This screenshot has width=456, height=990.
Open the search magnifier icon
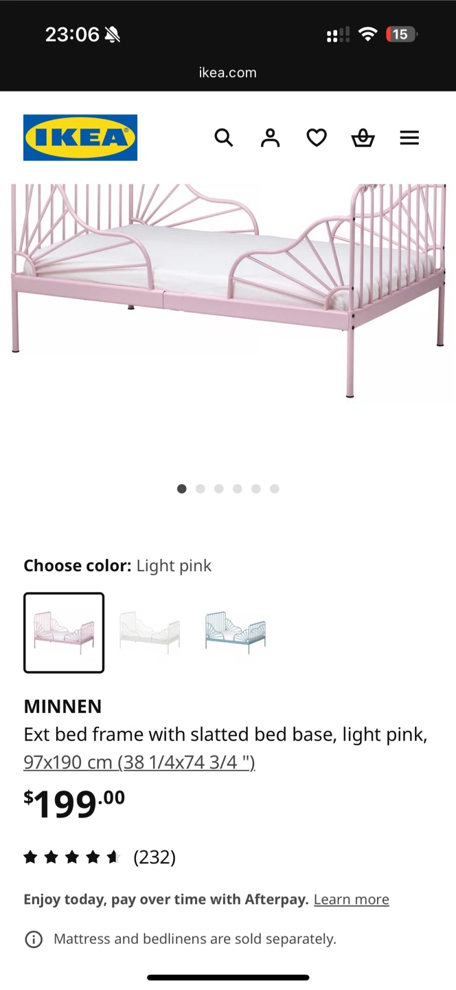click(x=224, y=137)
